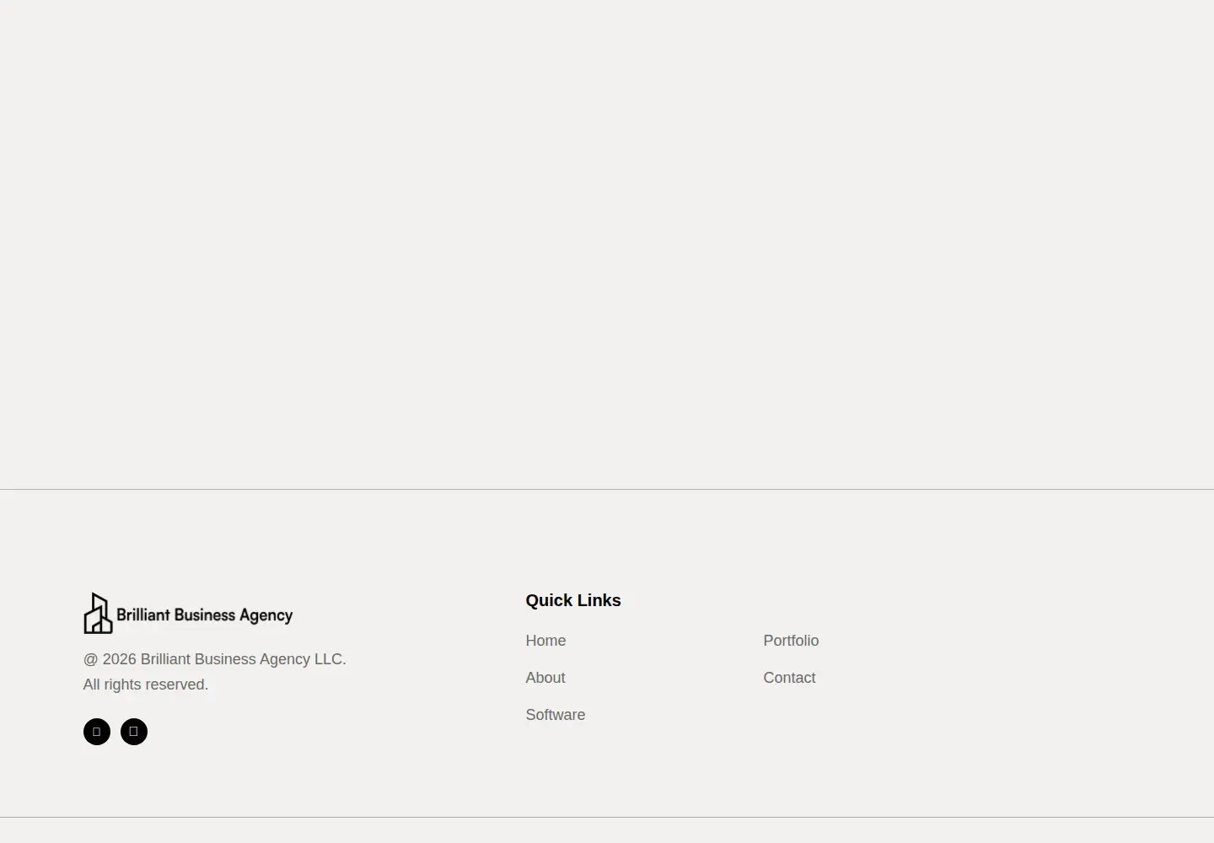Screen dimensions: 1214x843
Task: Open the second black circular social icon
Action: [134, 732]
